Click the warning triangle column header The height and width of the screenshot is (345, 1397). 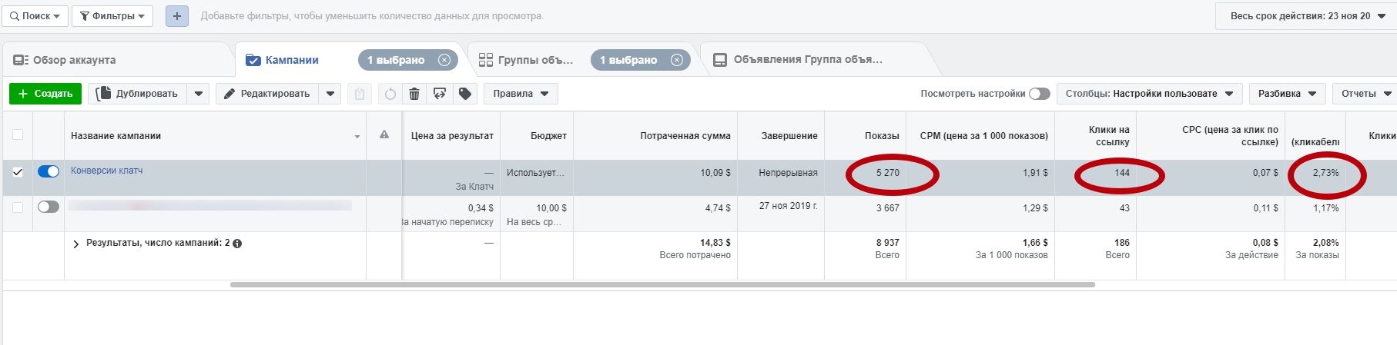pos(384,135)
